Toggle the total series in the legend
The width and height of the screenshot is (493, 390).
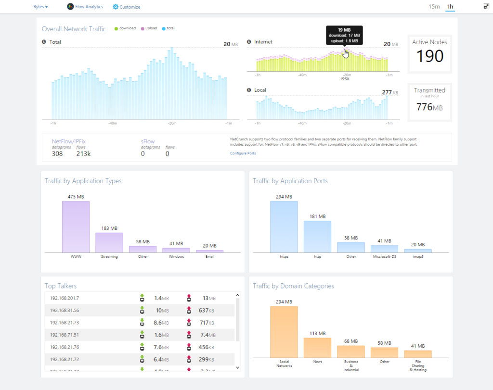(x=169, y=28)
